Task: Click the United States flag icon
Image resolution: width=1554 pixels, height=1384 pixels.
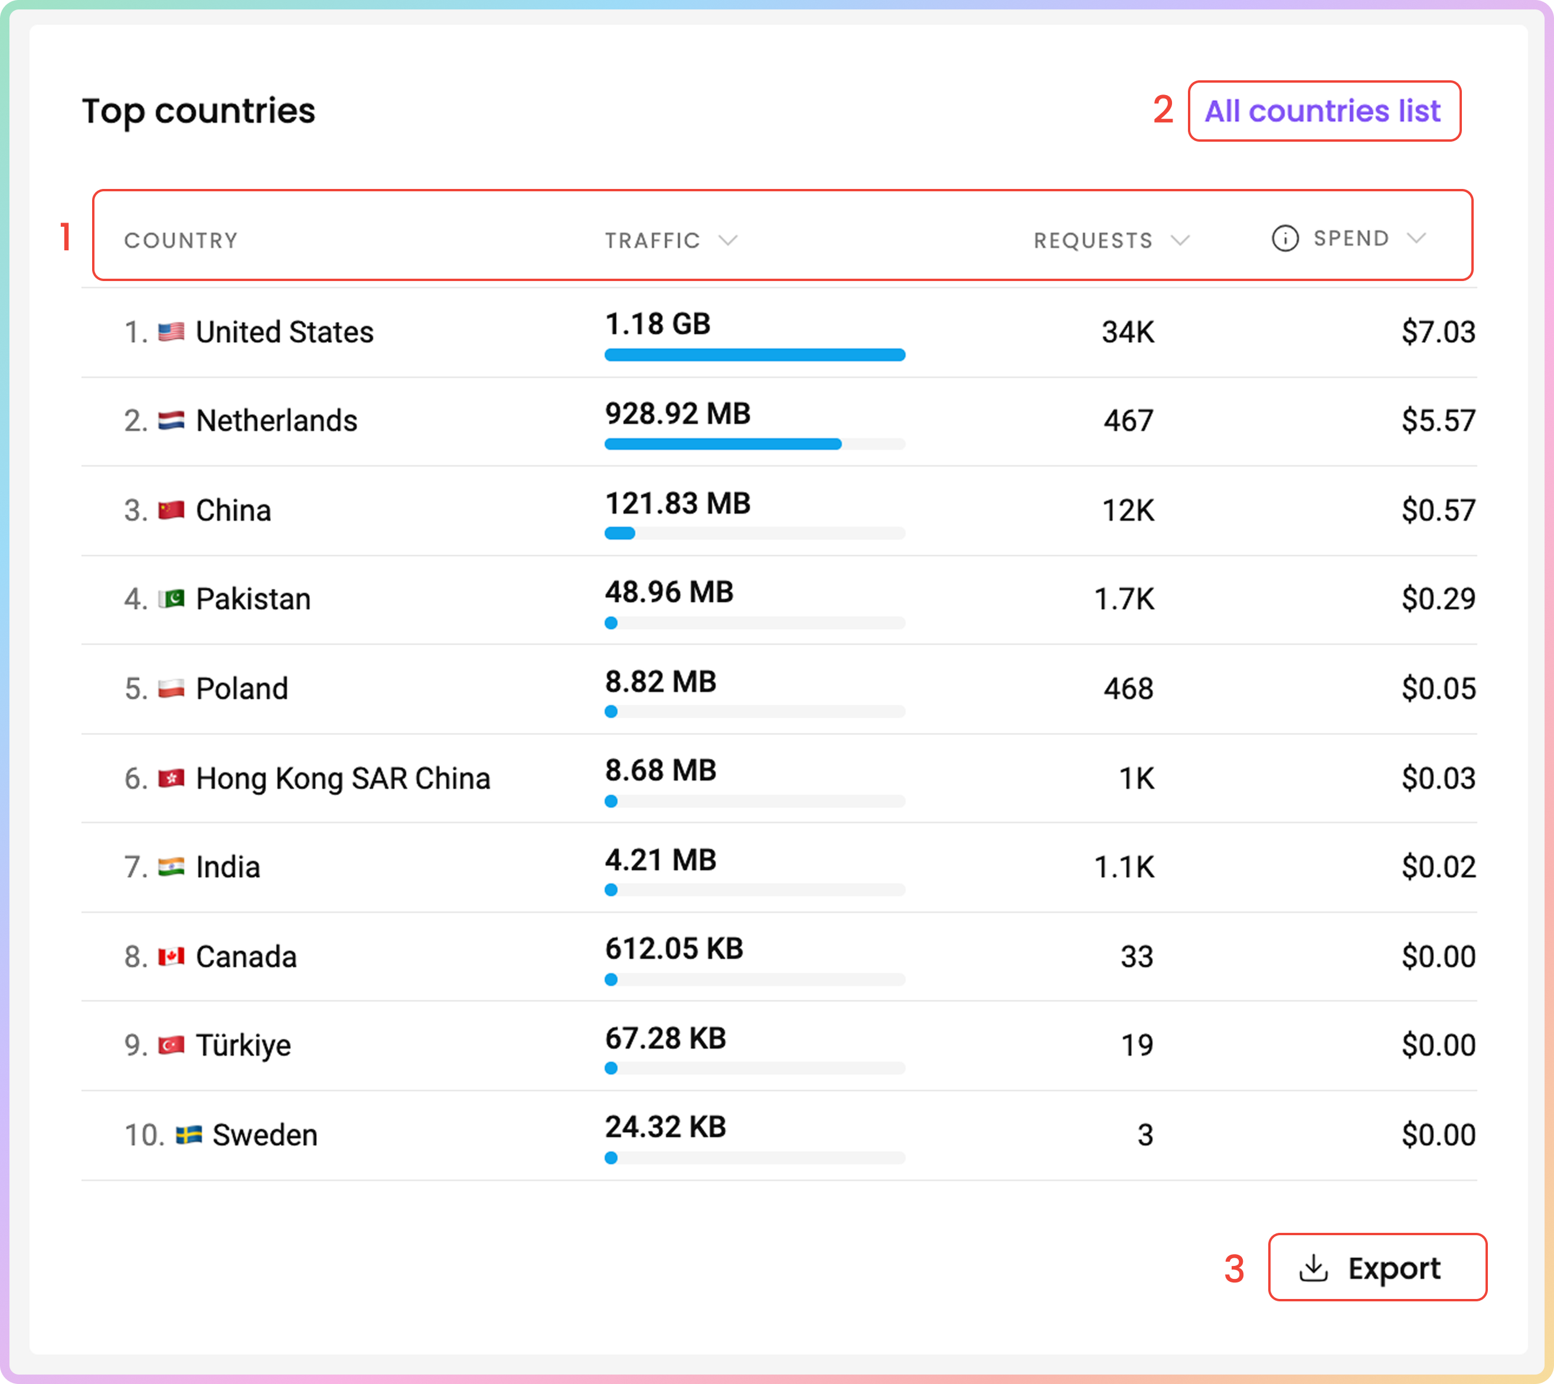Action: [171, 332]
